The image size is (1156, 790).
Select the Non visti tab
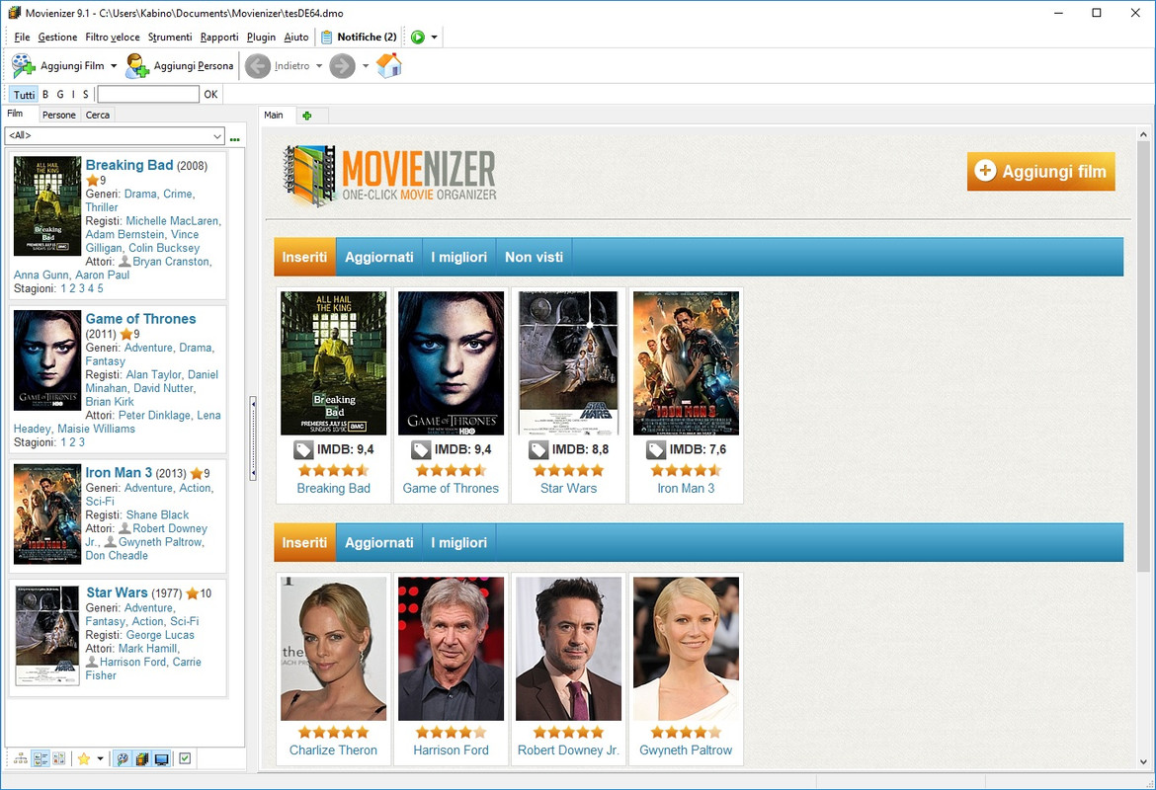(534, 257)
